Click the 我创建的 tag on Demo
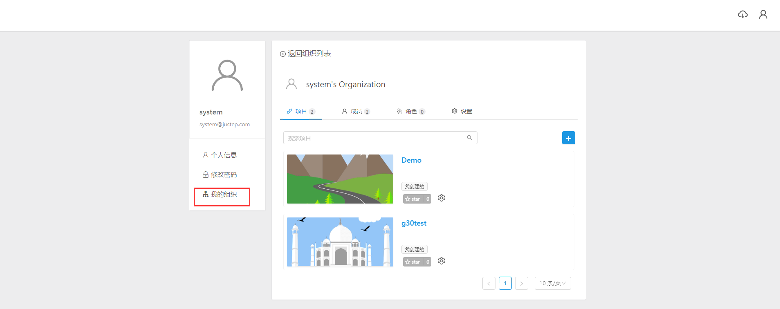Viewport: 780px width, 309px height. click(x=415, y=186)
